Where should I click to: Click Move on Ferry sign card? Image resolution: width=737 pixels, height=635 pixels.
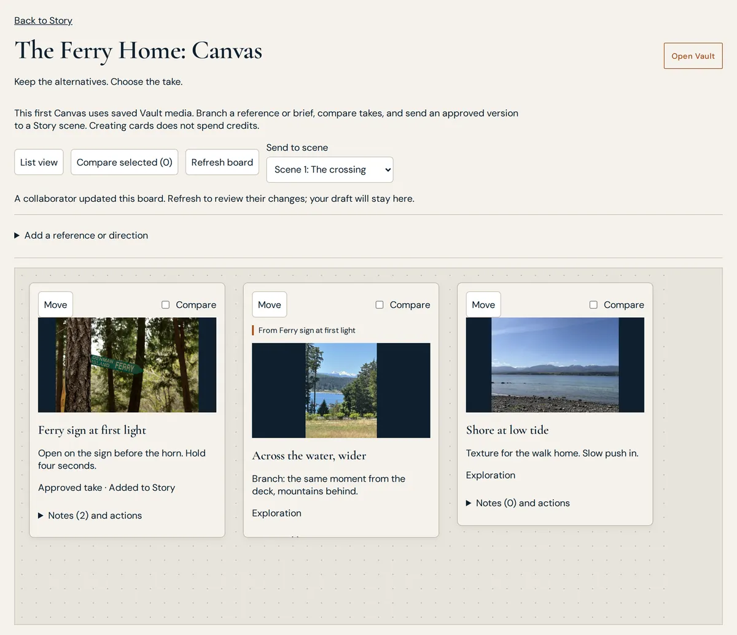point(55,304)
